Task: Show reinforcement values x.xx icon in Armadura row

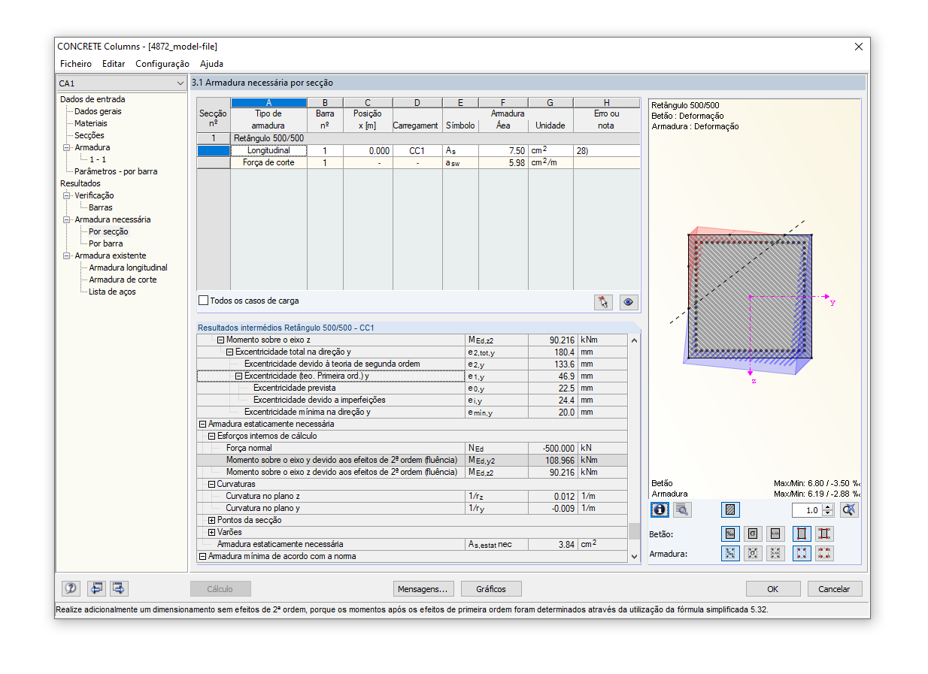Action: click(x=777, y=554)
